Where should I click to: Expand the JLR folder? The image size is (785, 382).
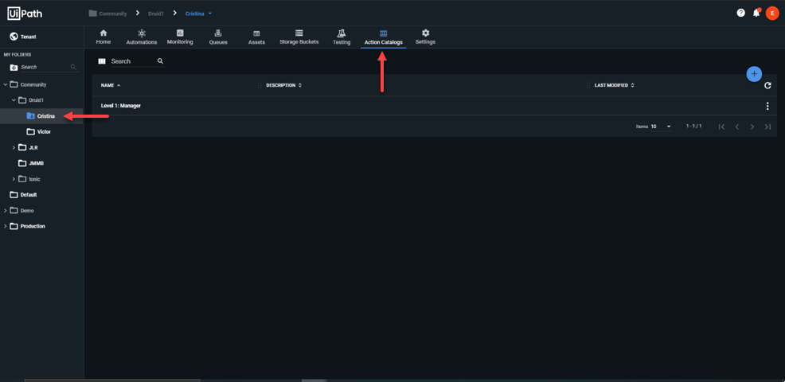point(14,147)
